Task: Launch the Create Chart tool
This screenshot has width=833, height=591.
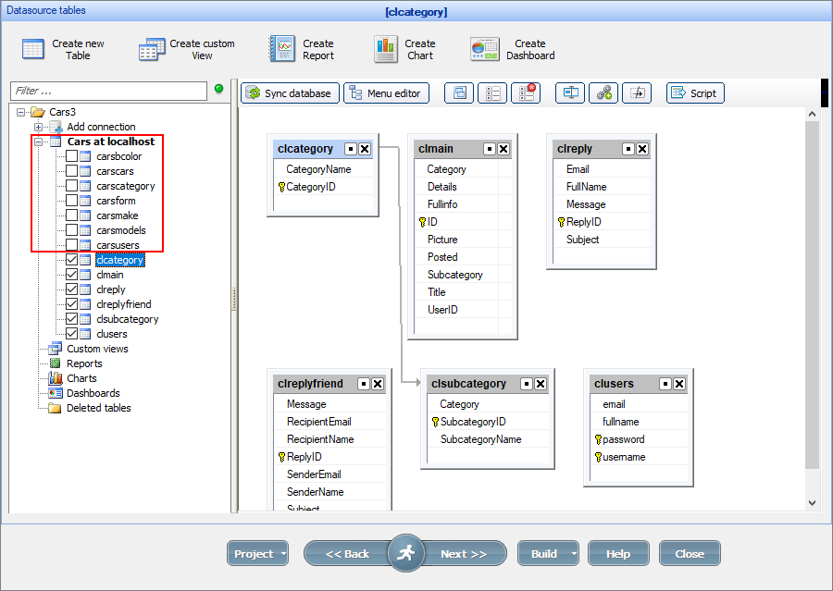Action: [386, 50]
